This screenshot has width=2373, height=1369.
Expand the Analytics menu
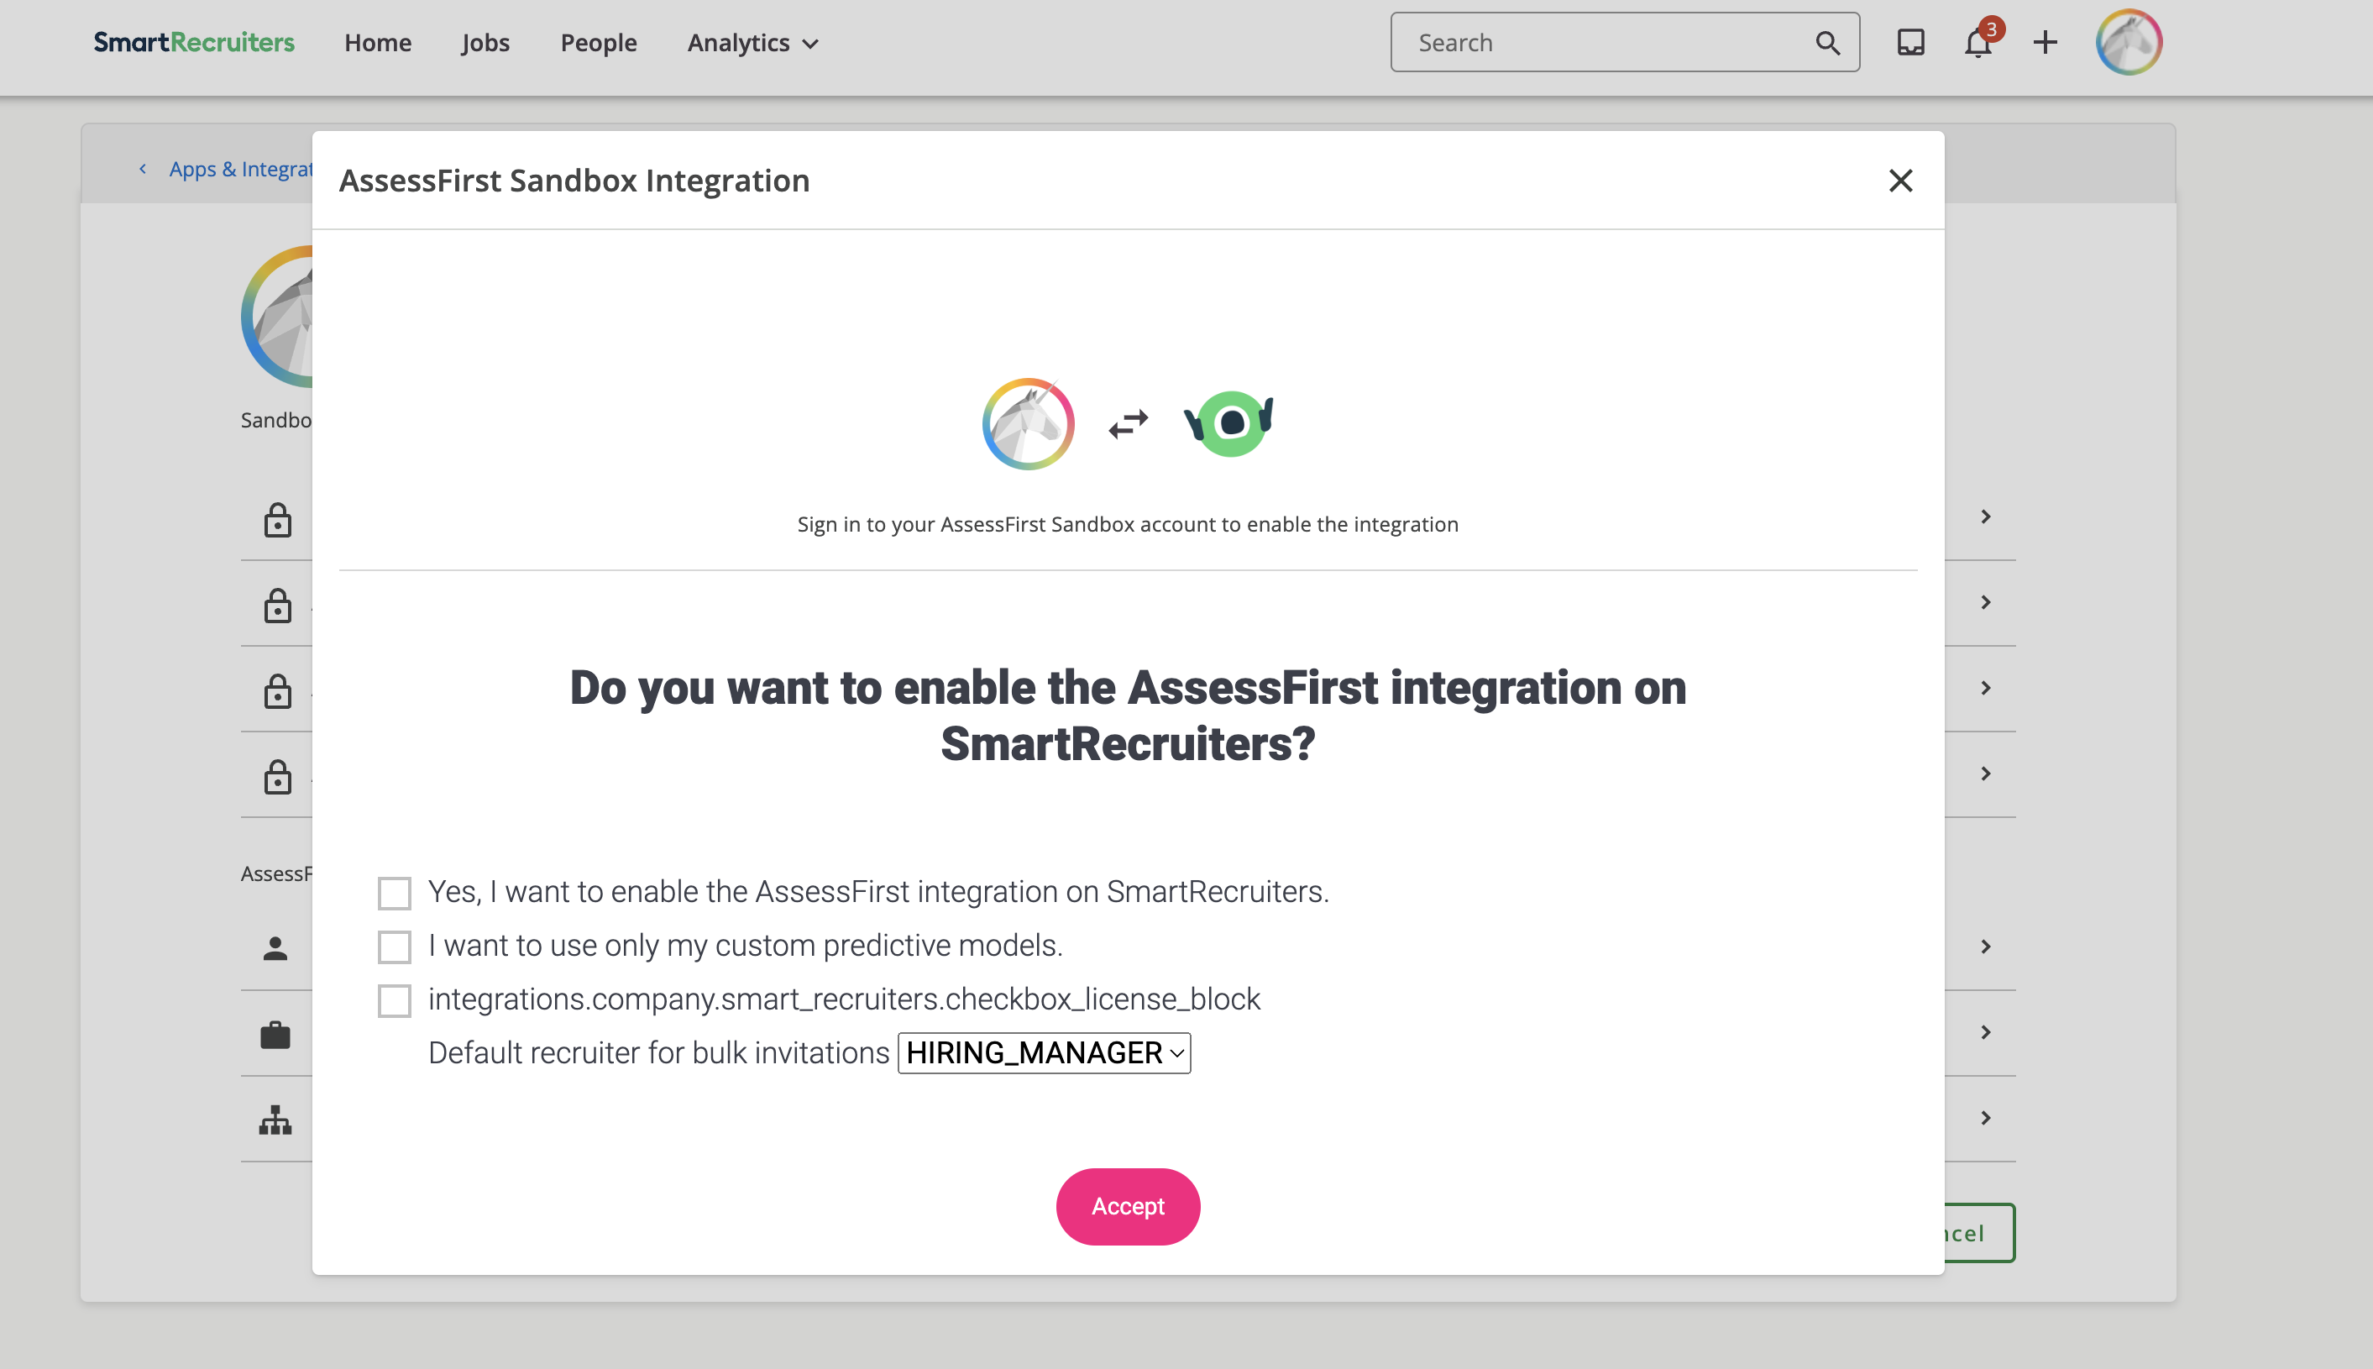(750, 42)
